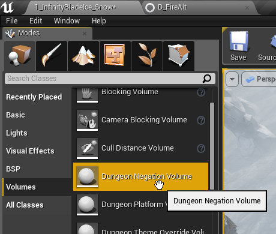Close the D_FireAlt tab
This screenshot has width=276, height=234.
[x=247, y=8]
